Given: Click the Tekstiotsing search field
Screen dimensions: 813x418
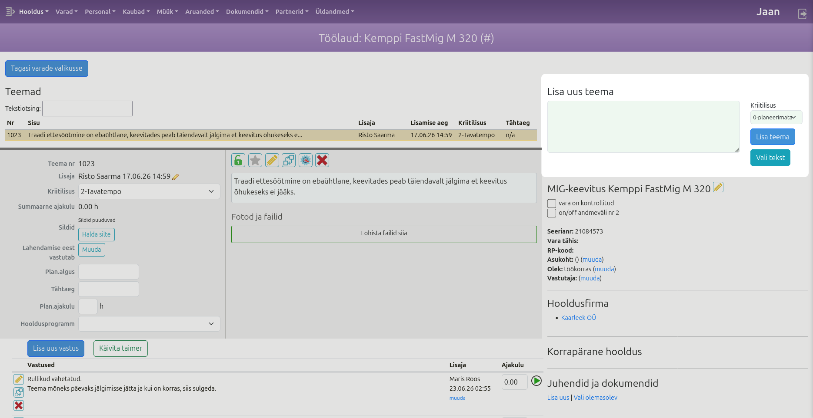Looking at the screenshot, I should click(x=87, y=109).
